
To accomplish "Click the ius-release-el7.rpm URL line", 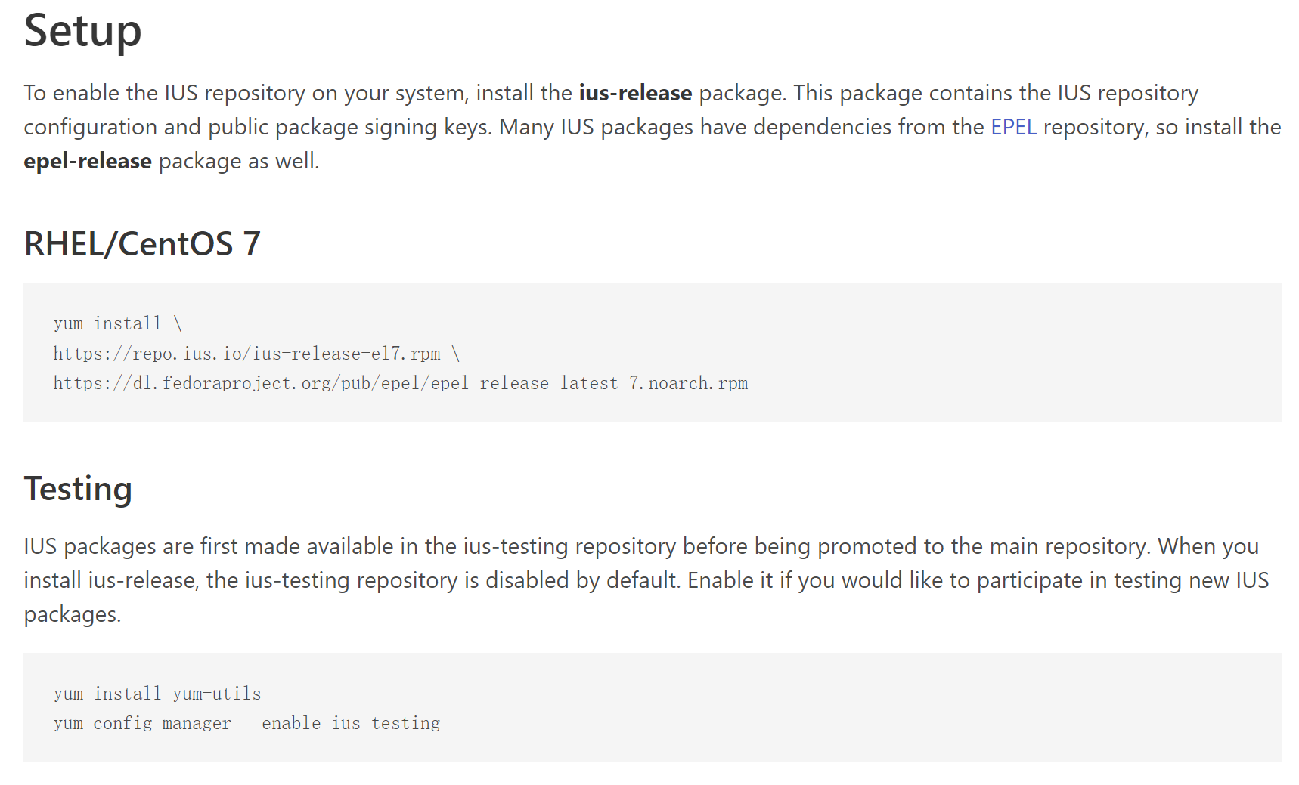I will (x=256, y=354).
